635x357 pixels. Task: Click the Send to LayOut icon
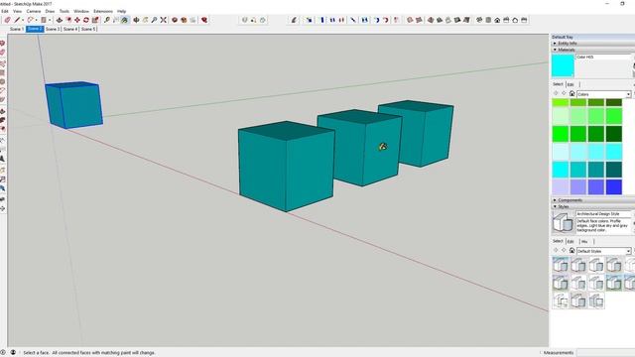click(x=192, y=20)
